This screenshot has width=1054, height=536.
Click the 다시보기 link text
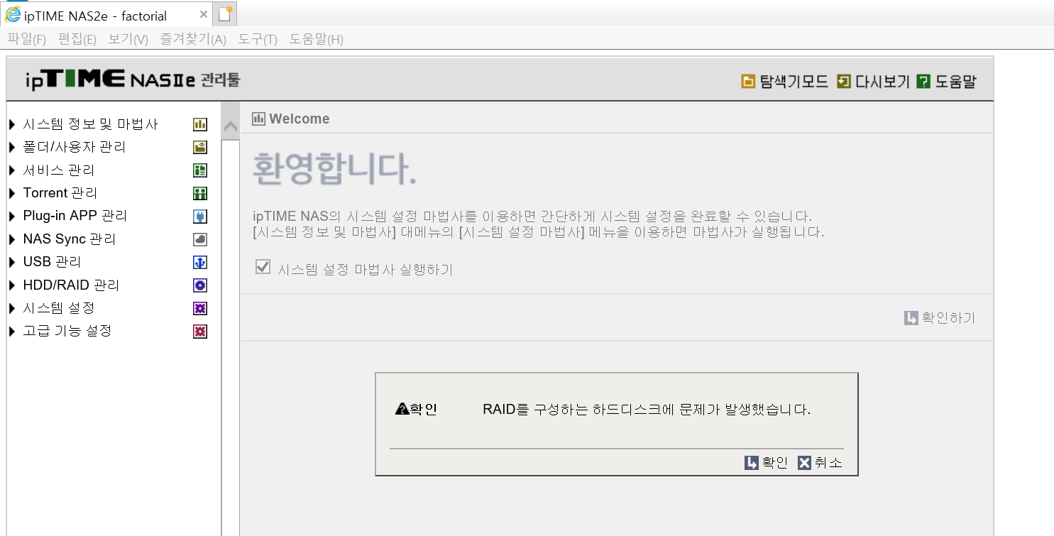coord(882,82)
